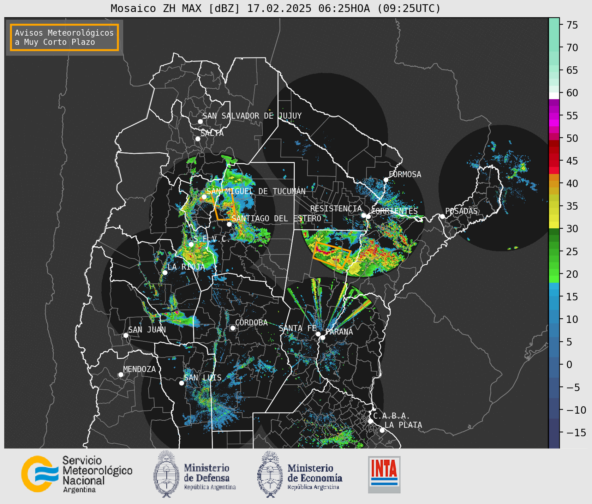592x504 pixels.
Task: Click the Santa Fe city marker dot
Action: click(x=318, y=334)
